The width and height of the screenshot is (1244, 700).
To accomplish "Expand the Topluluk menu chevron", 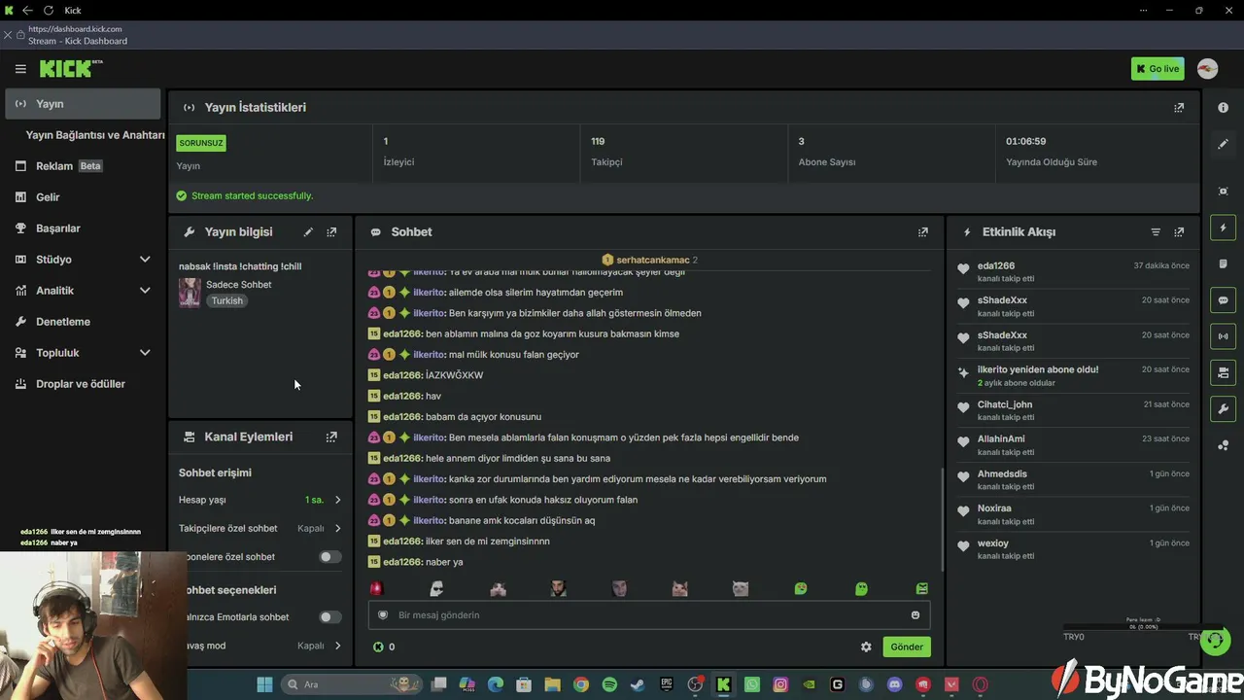I will (x=145, y=353).
